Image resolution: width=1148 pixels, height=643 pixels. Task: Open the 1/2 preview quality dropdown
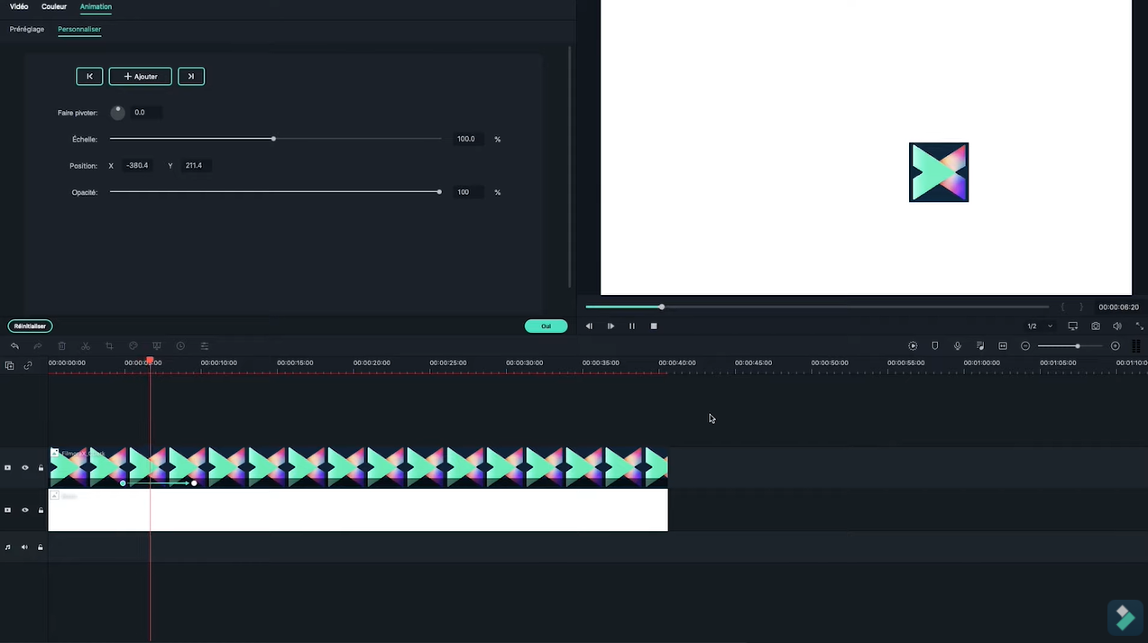tap(1040, 326)
